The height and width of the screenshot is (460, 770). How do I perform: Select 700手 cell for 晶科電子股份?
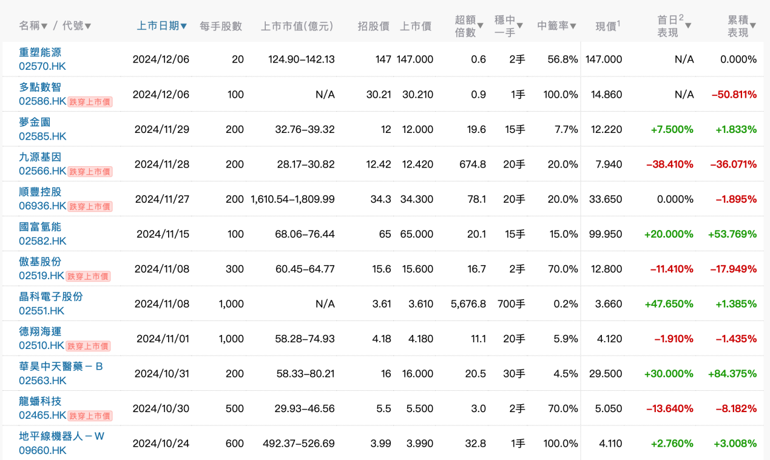click(x=512, y=304)
